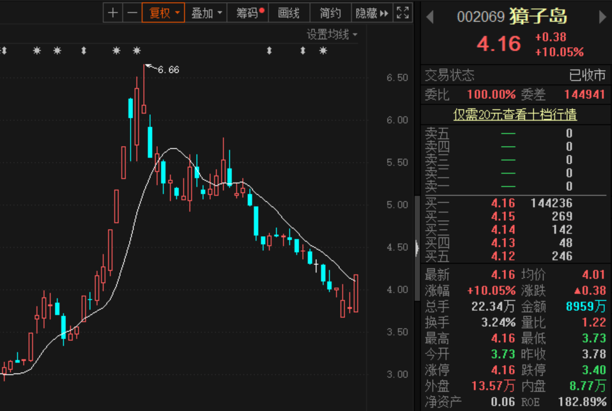Go to previous stock arrow
The height and width of the screenshot is (411, 612).
click(430, 17)
